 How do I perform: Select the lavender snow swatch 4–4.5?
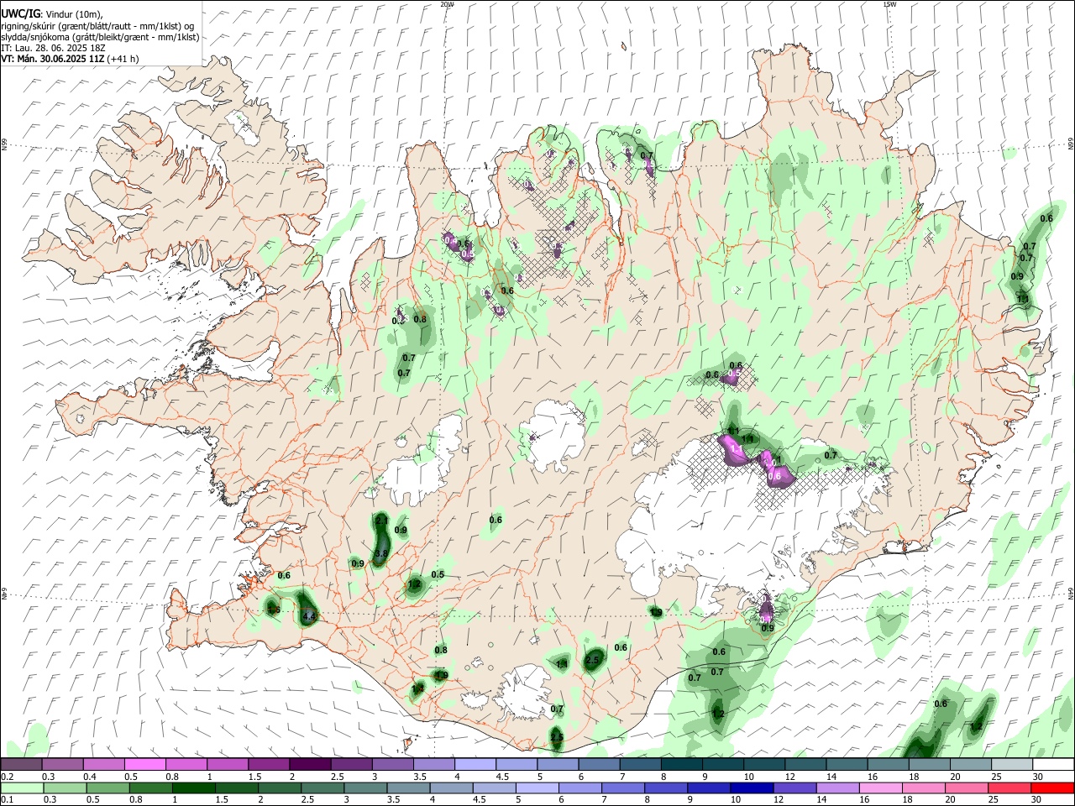coord(475,765)
